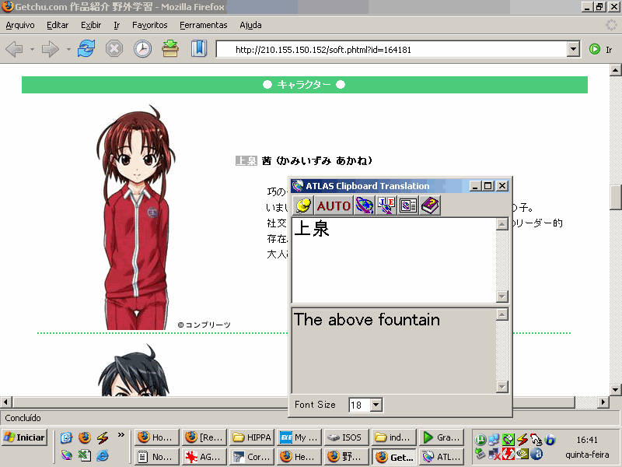
Task: Click the red-haired character image
Action: [x=135, y=217]
